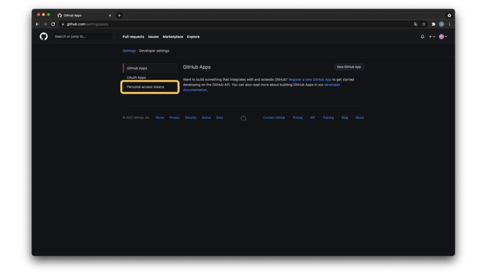Open Issues in header
The height and width of the screenshot is (274, 487).
coord(153,37)
